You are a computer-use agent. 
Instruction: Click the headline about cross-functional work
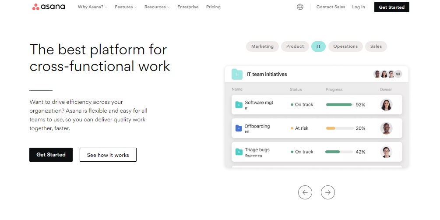pyautogui.click(x=100, y=58)
